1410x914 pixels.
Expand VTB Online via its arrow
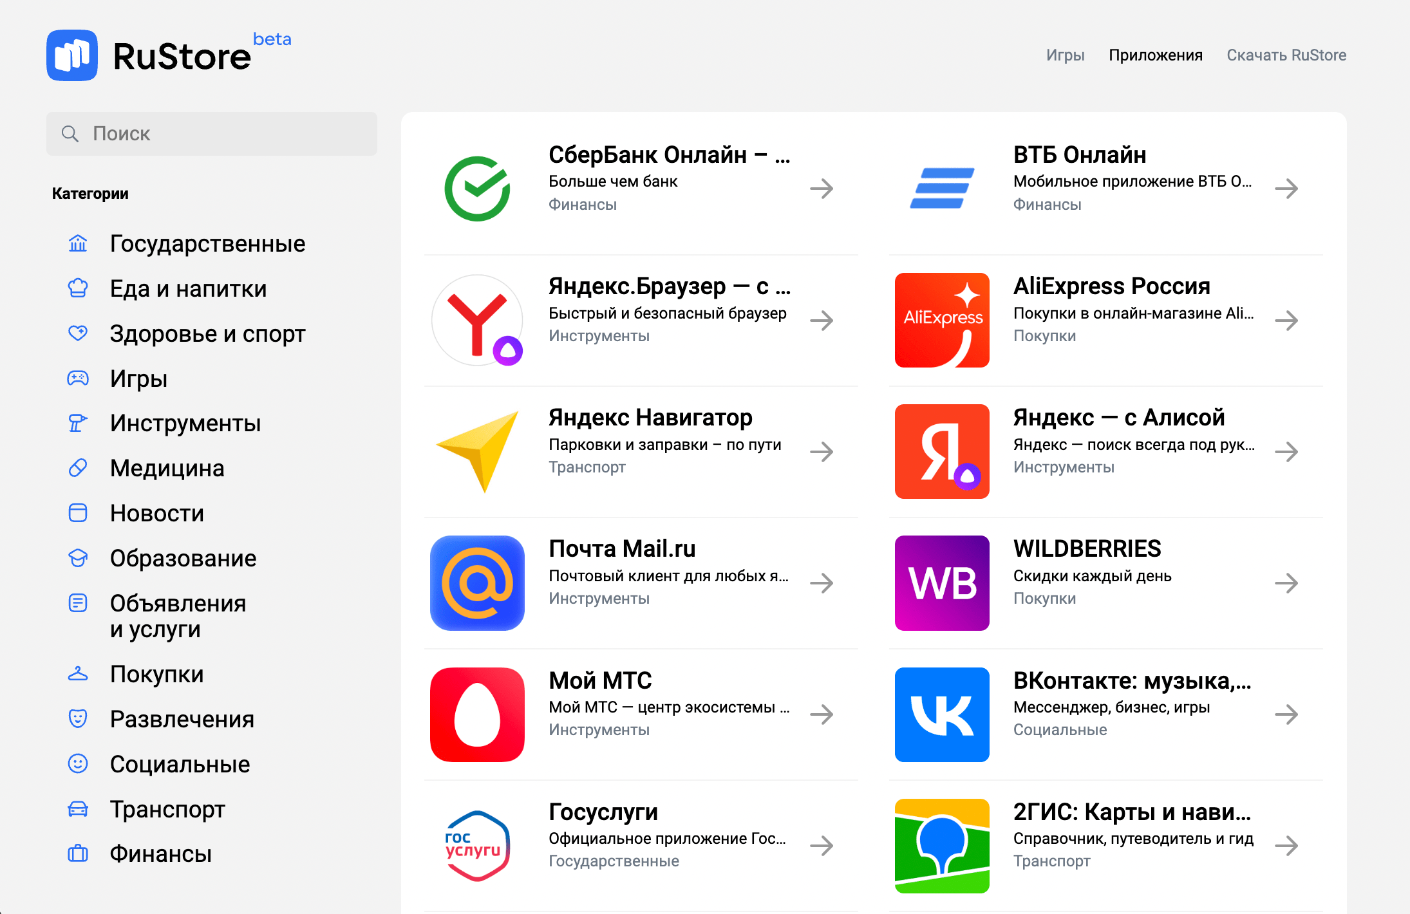point(1286,189)
